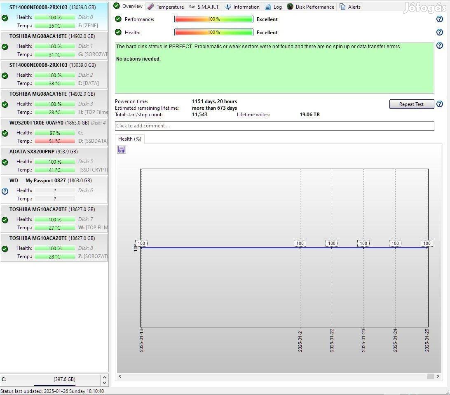450x395 pixels.
Task: Click the 2025-01-16 data point labeled 100
Action: click(x=141, y=243)
